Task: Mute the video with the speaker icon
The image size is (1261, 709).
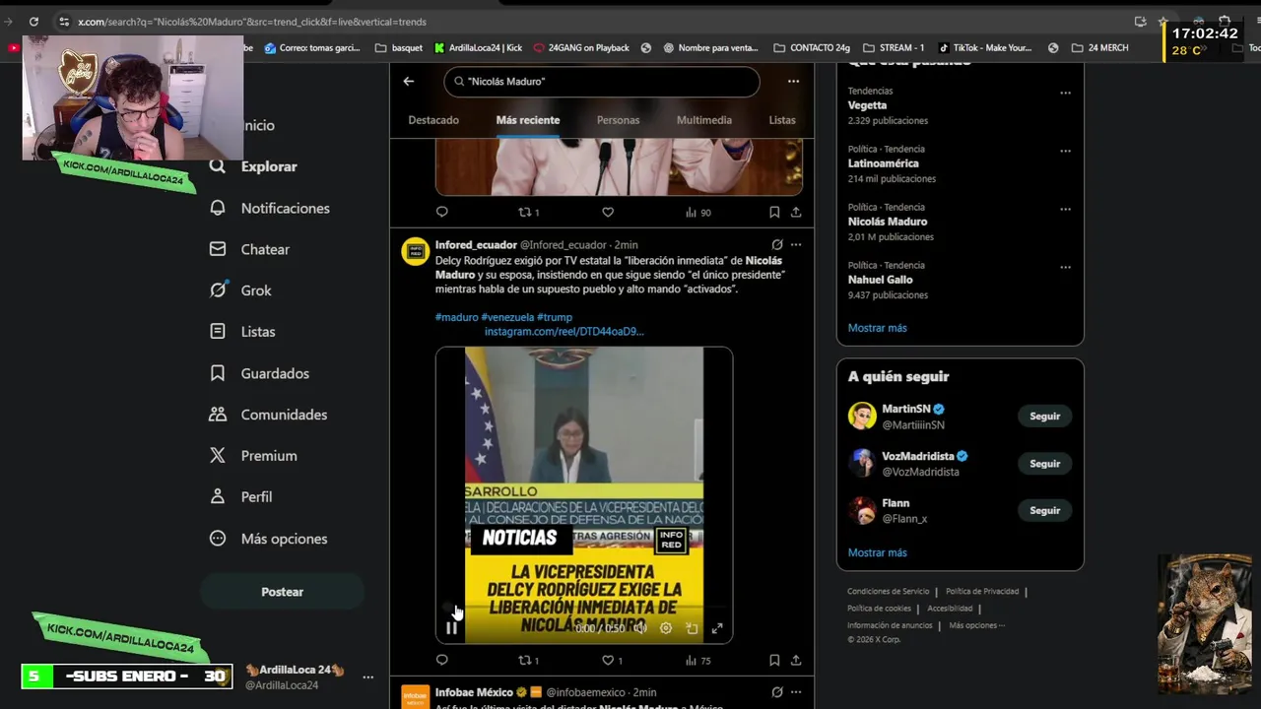Action: 640,628
